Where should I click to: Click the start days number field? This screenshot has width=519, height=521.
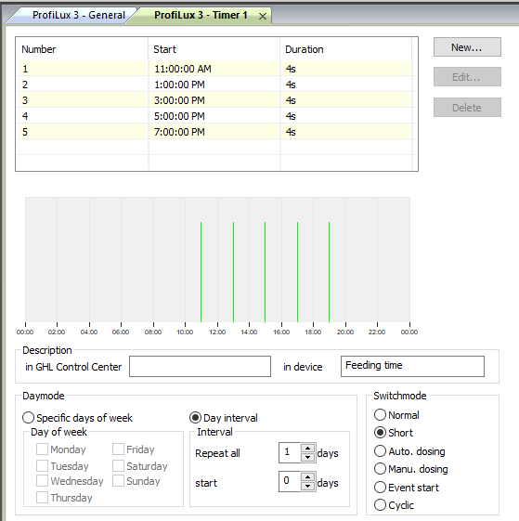click(290, 481)
